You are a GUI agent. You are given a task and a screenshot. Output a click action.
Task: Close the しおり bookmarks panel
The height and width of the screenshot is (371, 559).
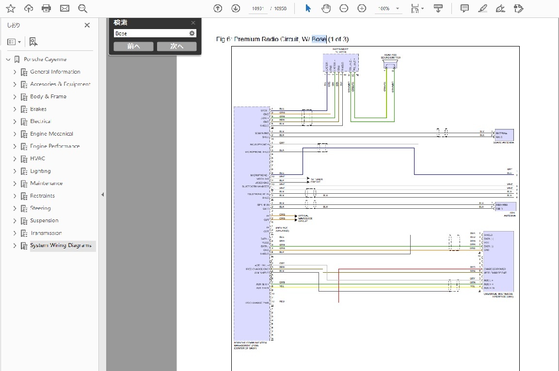tap(87, 25)
